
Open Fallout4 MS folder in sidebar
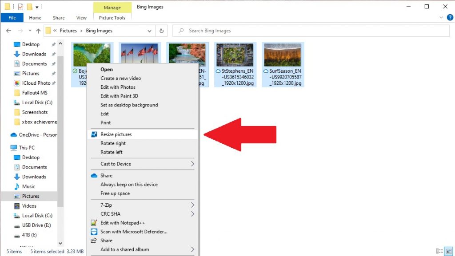pos(35,93)
